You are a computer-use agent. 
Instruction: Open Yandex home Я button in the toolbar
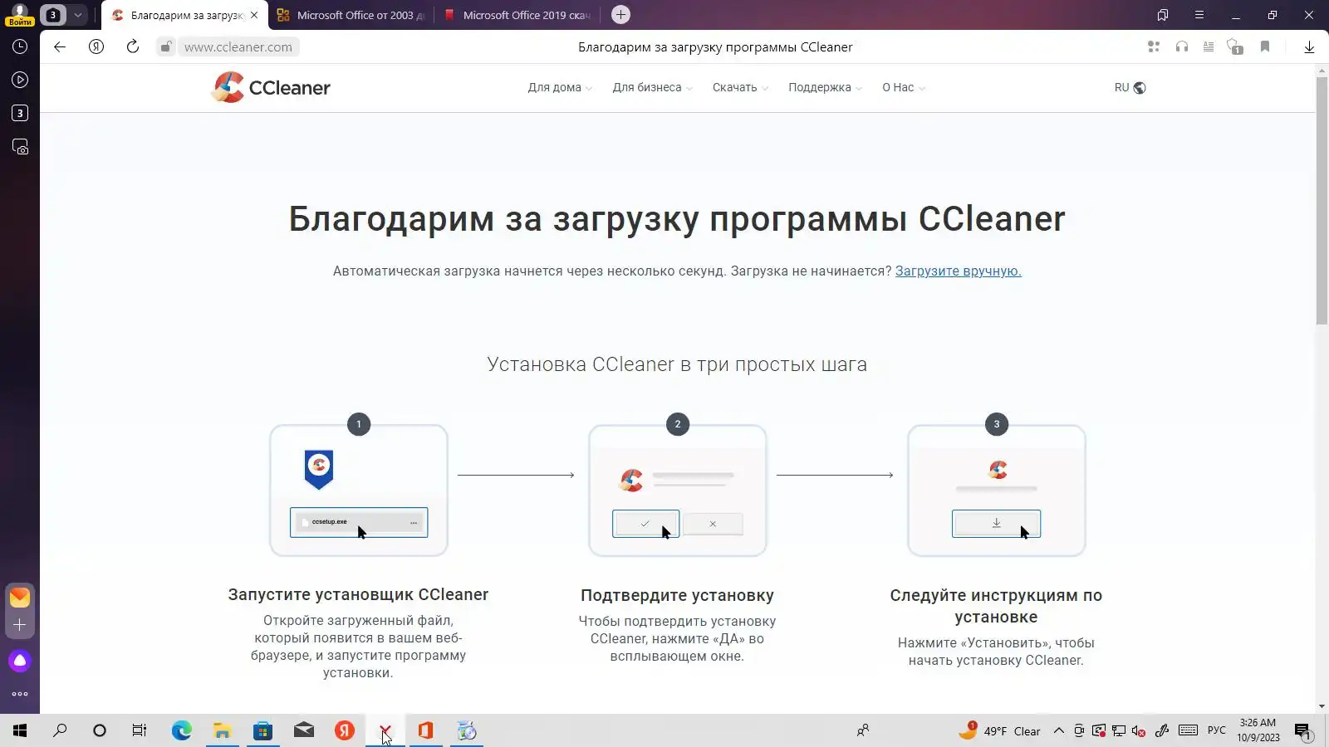[96, 46]
